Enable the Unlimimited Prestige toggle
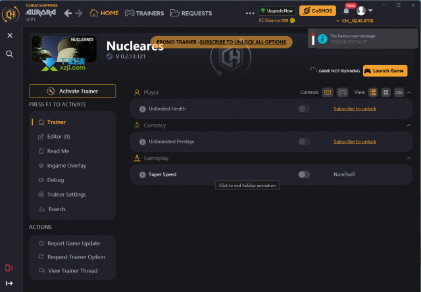This screenshot has width=421, height=292. point(304,141)
